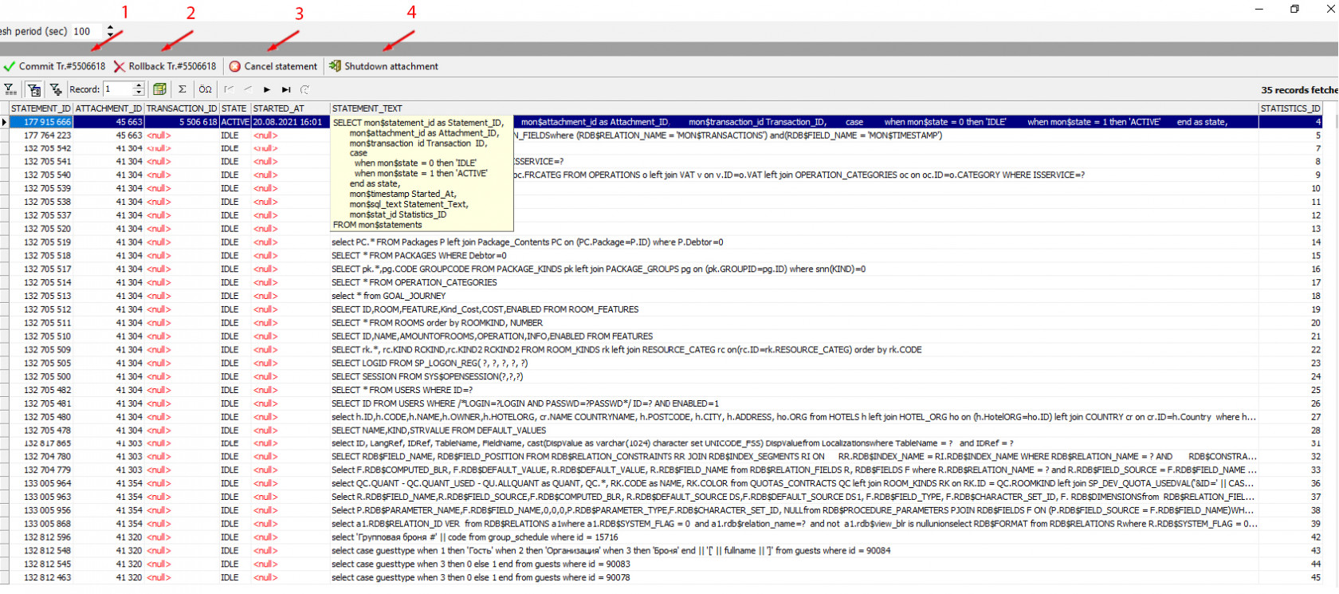This screenshot has width=1339, height=594.
Task: Commit transaction Tr.#5506618
Action: tap(54, 66)
